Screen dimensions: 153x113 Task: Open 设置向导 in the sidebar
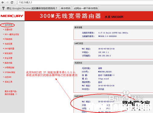(8, 30)
